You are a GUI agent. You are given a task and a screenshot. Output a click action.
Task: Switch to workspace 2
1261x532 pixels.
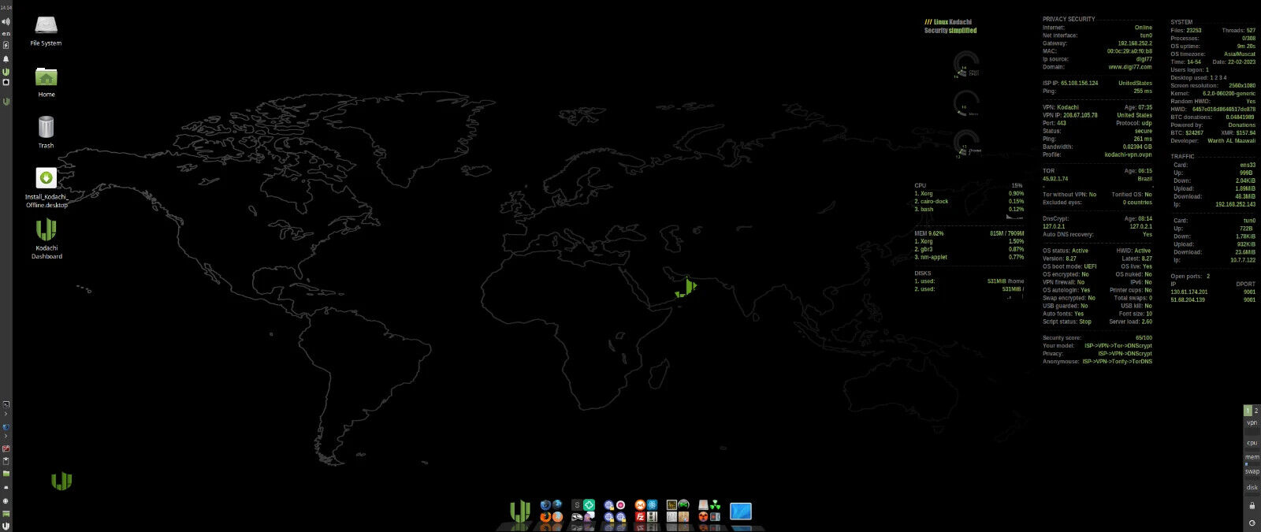(1256, 411)
